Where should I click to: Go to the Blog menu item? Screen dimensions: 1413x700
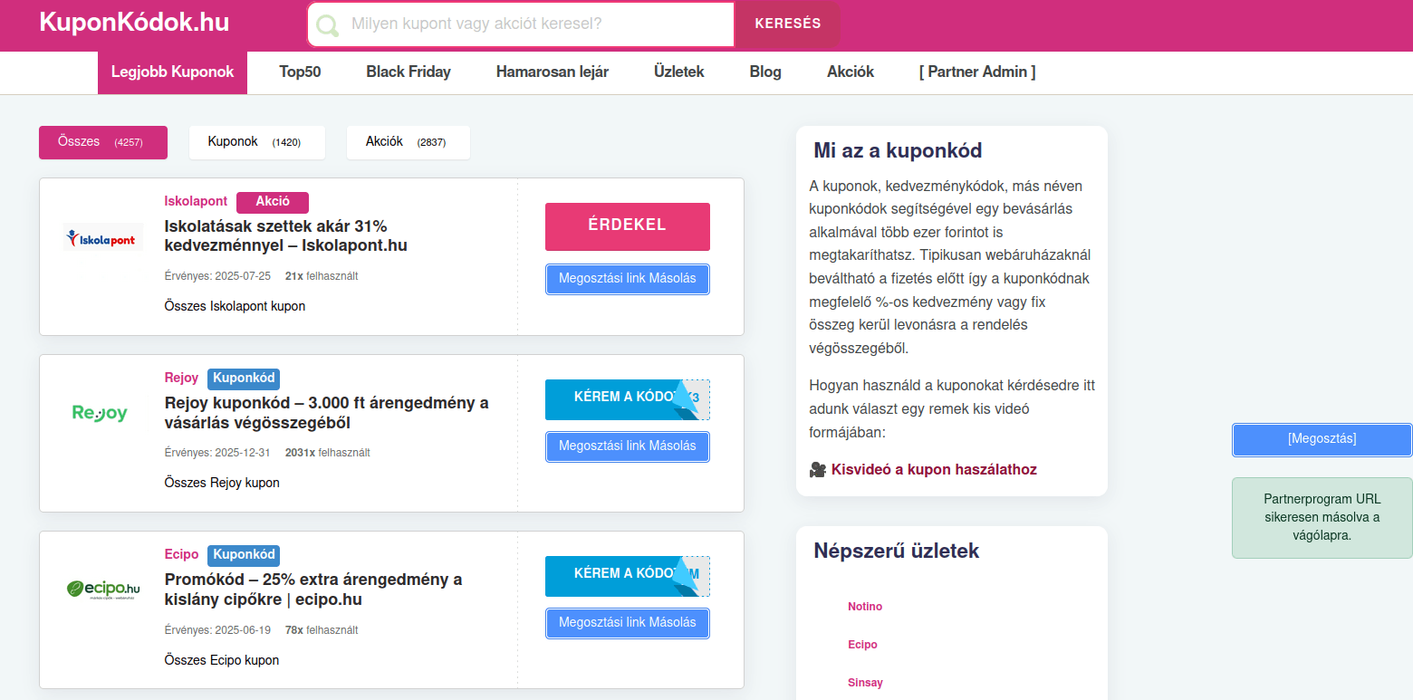point(765,72)
